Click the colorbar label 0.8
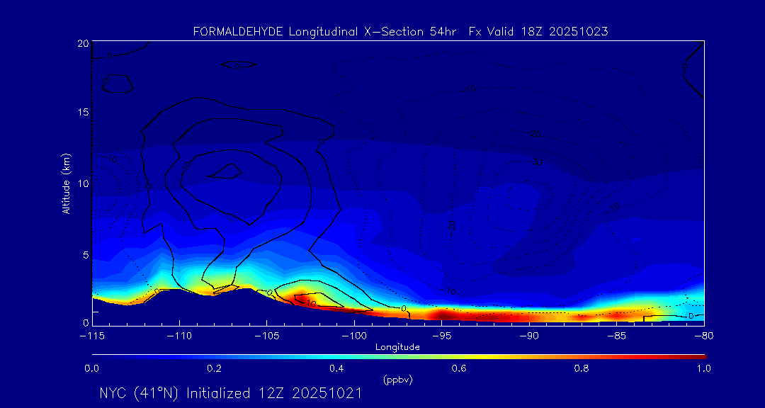The height and width of the screenshot is (408, 765). coord(582,368)
